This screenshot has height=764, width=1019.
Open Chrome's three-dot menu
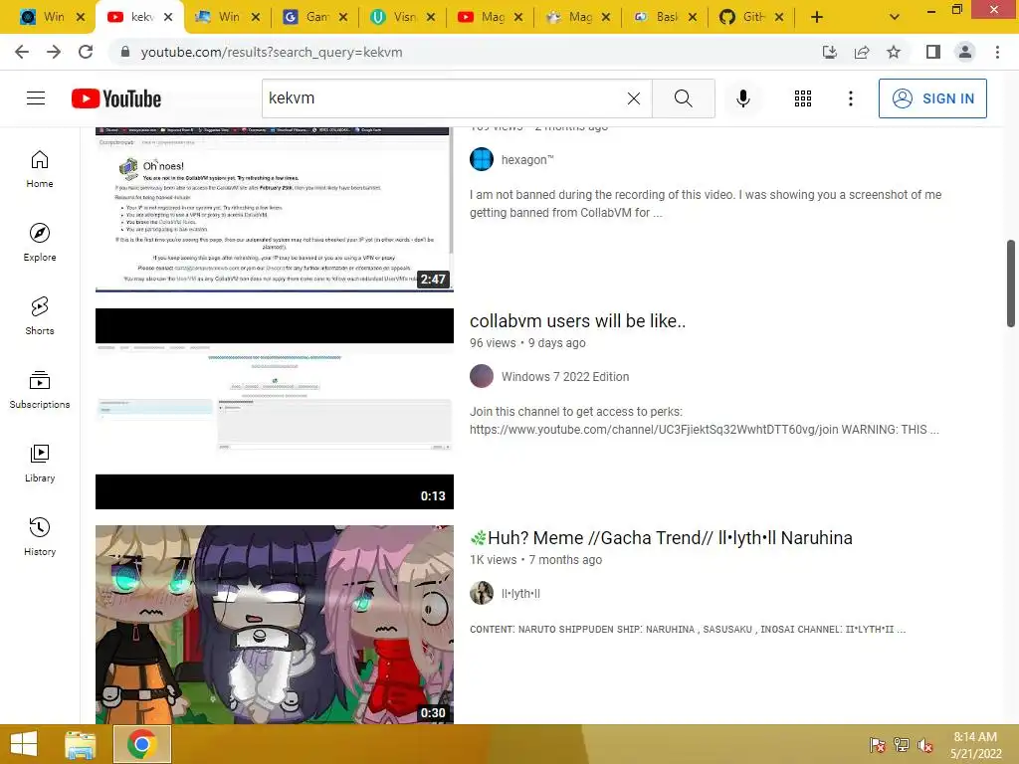point(997,52)
